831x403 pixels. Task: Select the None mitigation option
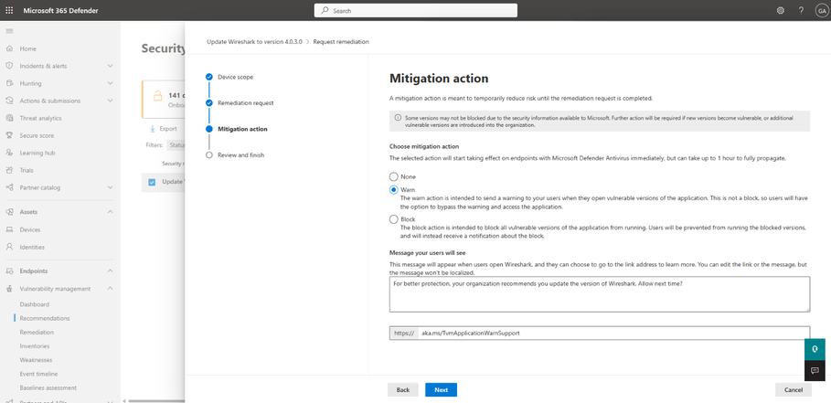coord(393,176)
